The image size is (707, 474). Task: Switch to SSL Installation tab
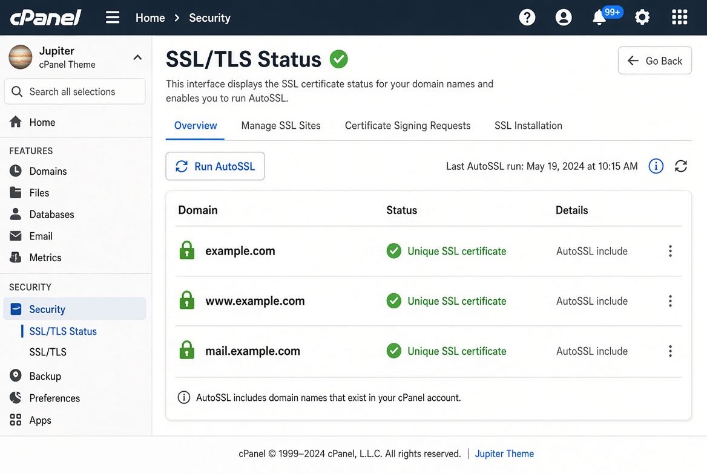pos(528,126)
